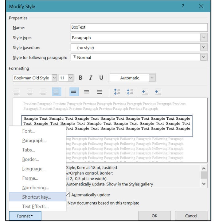The width and height of the screenshot is (215, 223).
Task: Set 1.5 line spacing
Action: (87, 92)
